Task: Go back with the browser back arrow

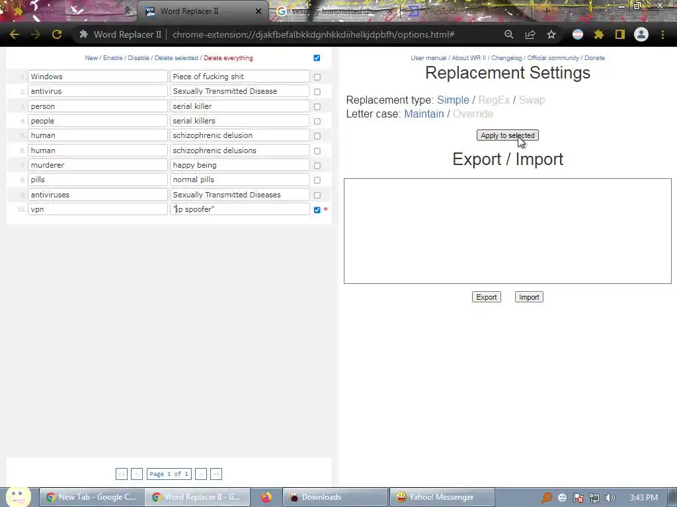Action: [15, 34]
